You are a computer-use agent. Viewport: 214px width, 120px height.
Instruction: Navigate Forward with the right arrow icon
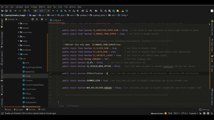[x=20, y=11]
